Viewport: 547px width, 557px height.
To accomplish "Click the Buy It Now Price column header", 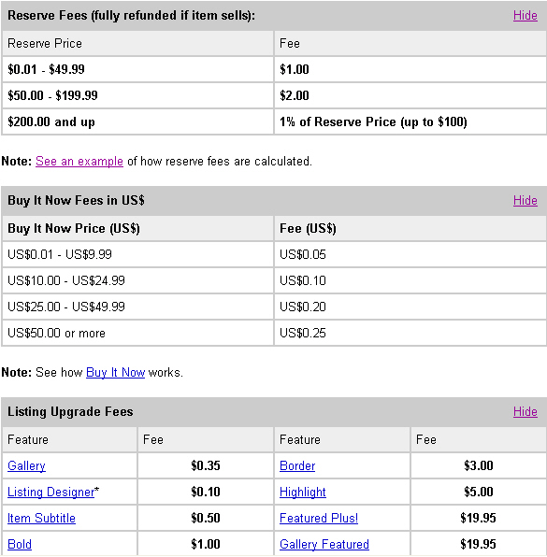I will pos(137,228).
